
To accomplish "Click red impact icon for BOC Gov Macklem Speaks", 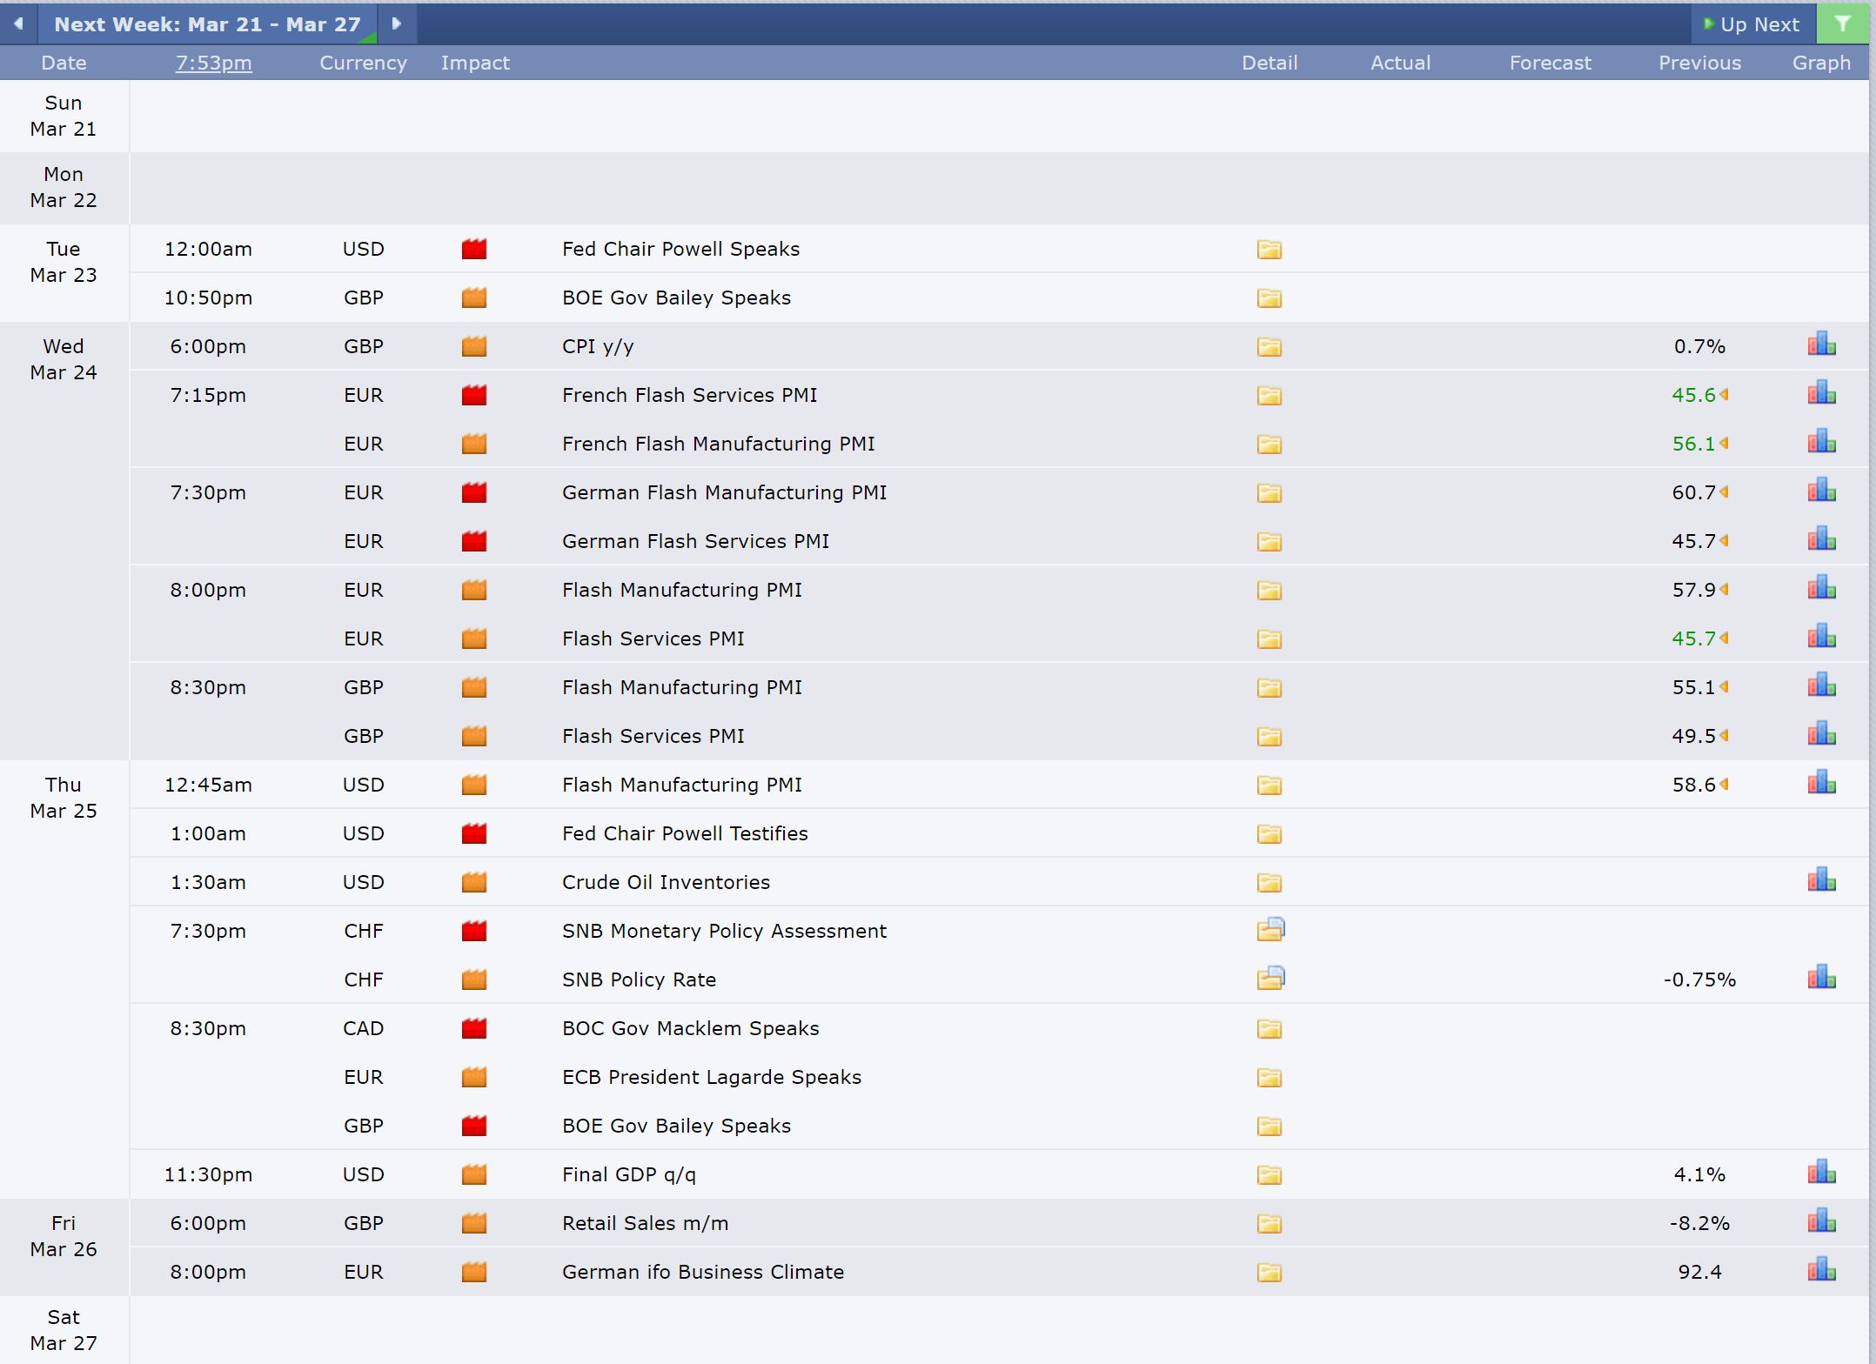I will click(474, 1028).
